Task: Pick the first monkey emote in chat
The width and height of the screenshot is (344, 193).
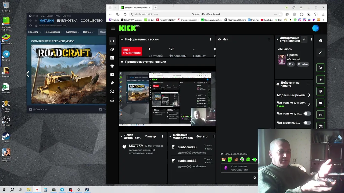Action: (x=224, y=159)
